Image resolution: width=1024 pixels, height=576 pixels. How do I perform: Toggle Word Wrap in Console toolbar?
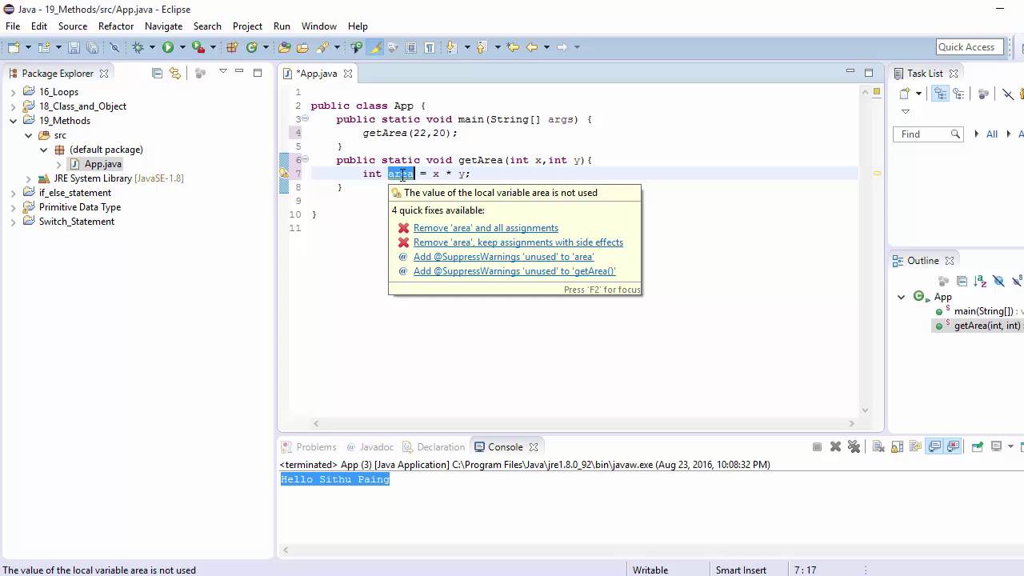(x=915, y=447)
